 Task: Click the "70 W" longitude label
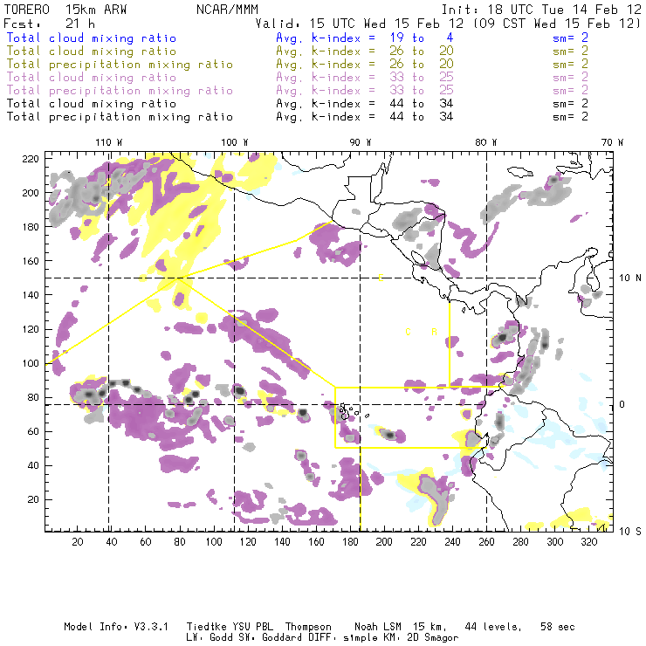pyautogui.click(x=612, y=142)
